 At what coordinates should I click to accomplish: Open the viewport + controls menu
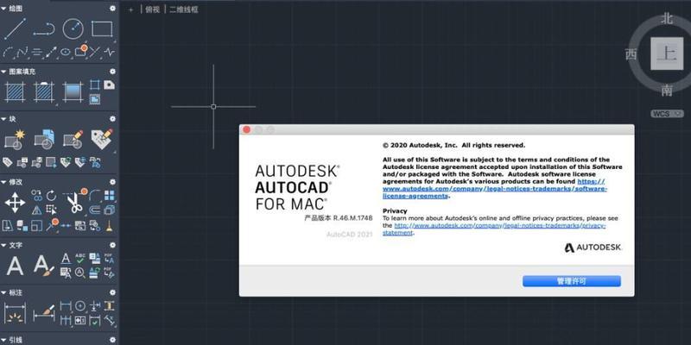[x=131, y=9]
